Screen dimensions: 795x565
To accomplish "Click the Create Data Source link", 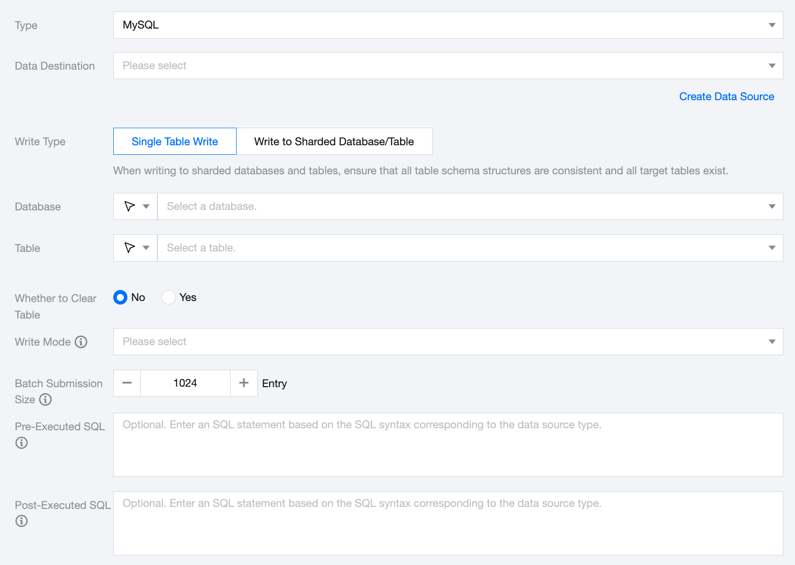I will coord(726,97).
